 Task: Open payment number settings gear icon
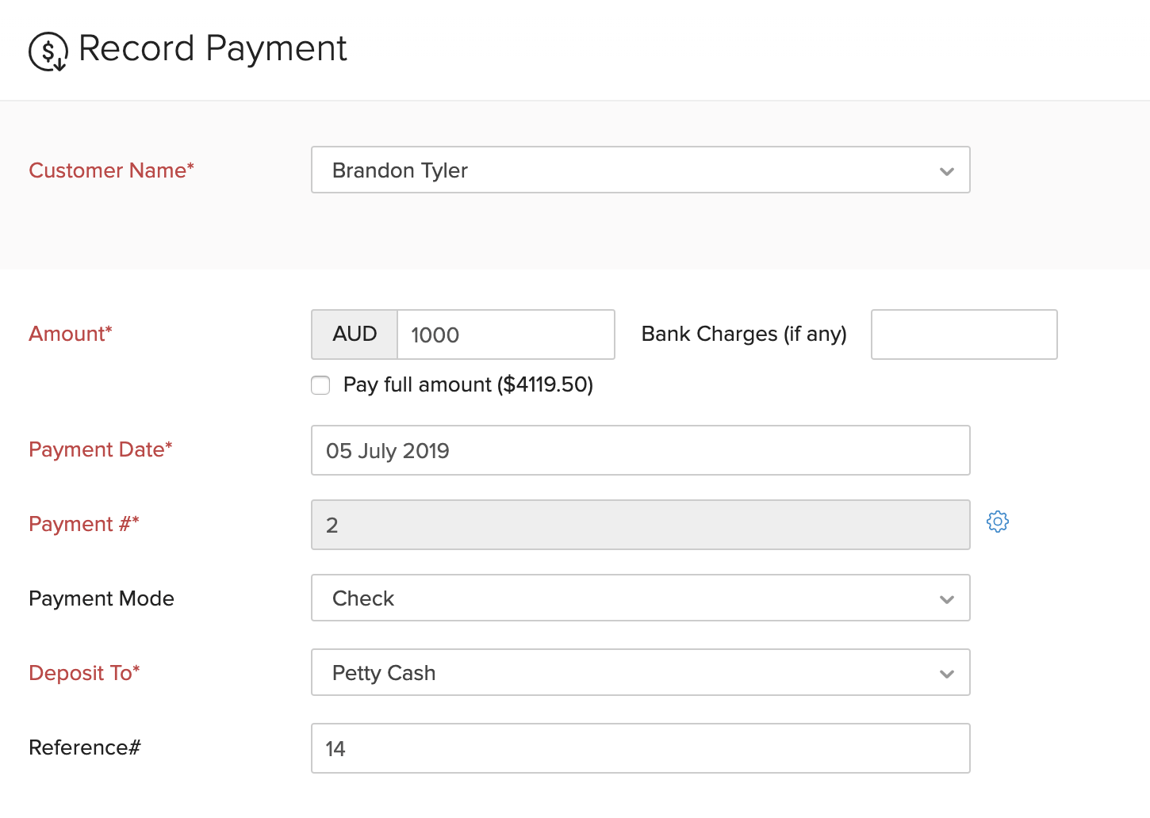point(998,522)
